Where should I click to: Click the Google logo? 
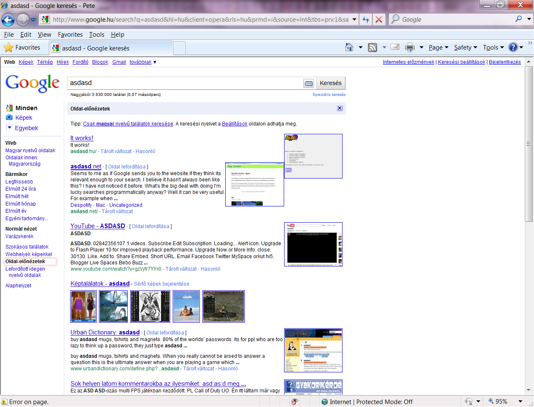click(x=32, y=83)
